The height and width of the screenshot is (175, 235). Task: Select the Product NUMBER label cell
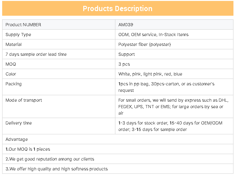click(x=59, y=25)
